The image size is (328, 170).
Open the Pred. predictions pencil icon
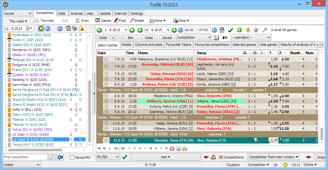tap(116, 21)
